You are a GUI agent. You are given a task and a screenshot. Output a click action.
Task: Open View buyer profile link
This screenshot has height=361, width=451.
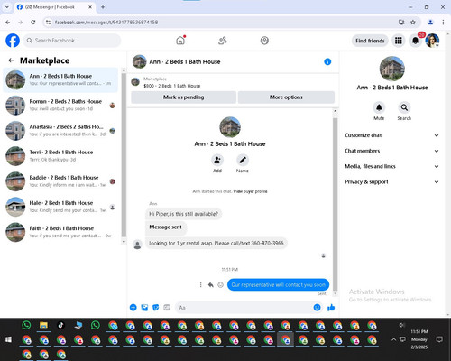pos(250,191)
